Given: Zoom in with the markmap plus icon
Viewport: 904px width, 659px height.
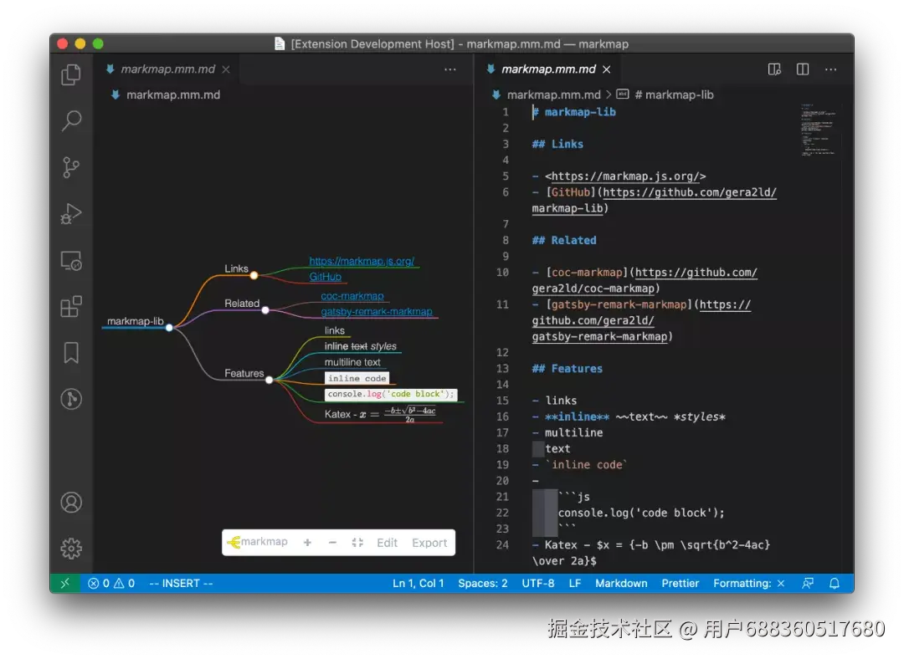Looking at the screenshot, I should coord(307,543).
